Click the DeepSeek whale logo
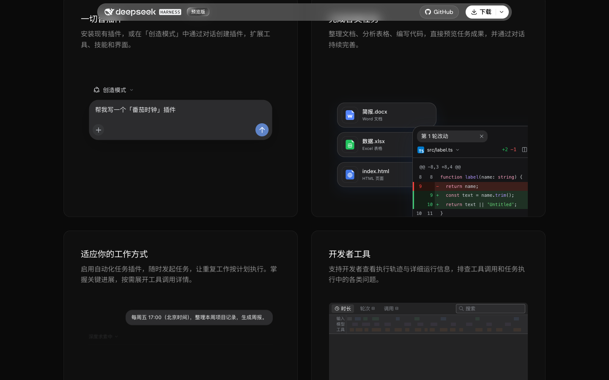609x380 pixels. (109, 12)
